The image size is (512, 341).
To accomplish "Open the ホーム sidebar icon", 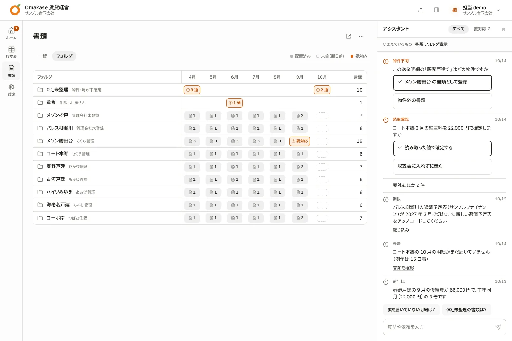I will (11, 33).
